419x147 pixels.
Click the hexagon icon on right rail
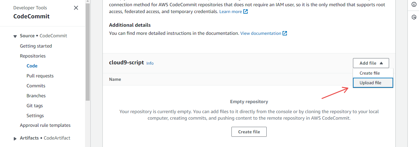click(x=414, y=17)
